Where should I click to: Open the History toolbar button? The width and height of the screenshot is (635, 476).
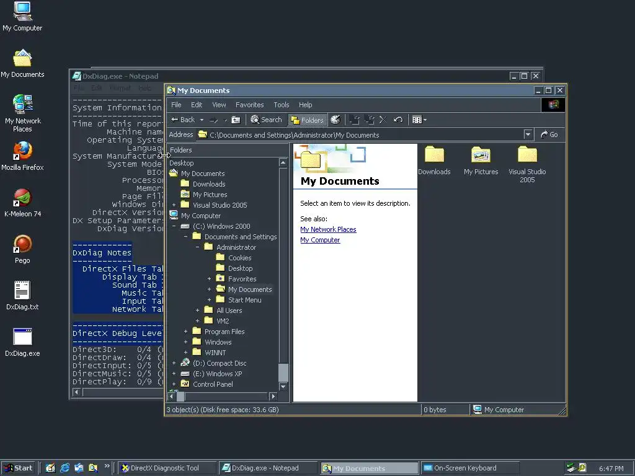pyautogui.click(x=335, y=120)
